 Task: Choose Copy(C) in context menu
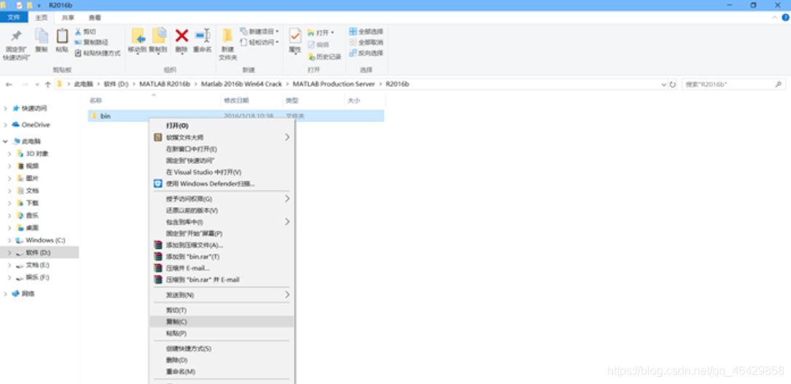click(222, 322)
